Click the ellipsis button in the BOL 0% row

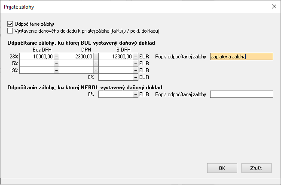coord(135,77)
